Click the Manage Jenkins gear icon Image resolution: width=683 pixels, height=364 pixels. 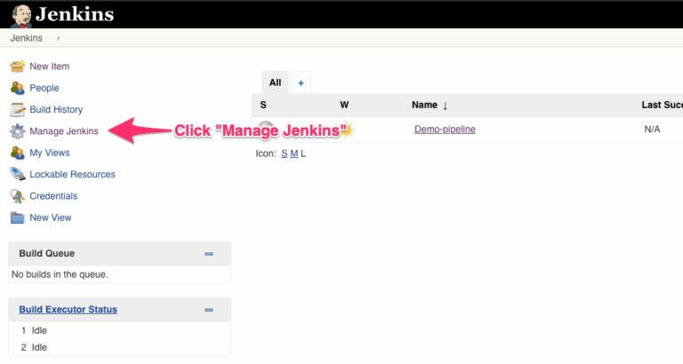click(17, 131)
